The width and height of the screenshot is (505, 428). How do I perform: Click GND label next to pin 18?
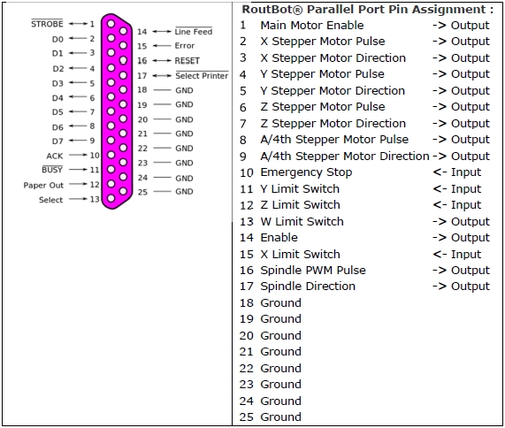(x=184, y=90)
